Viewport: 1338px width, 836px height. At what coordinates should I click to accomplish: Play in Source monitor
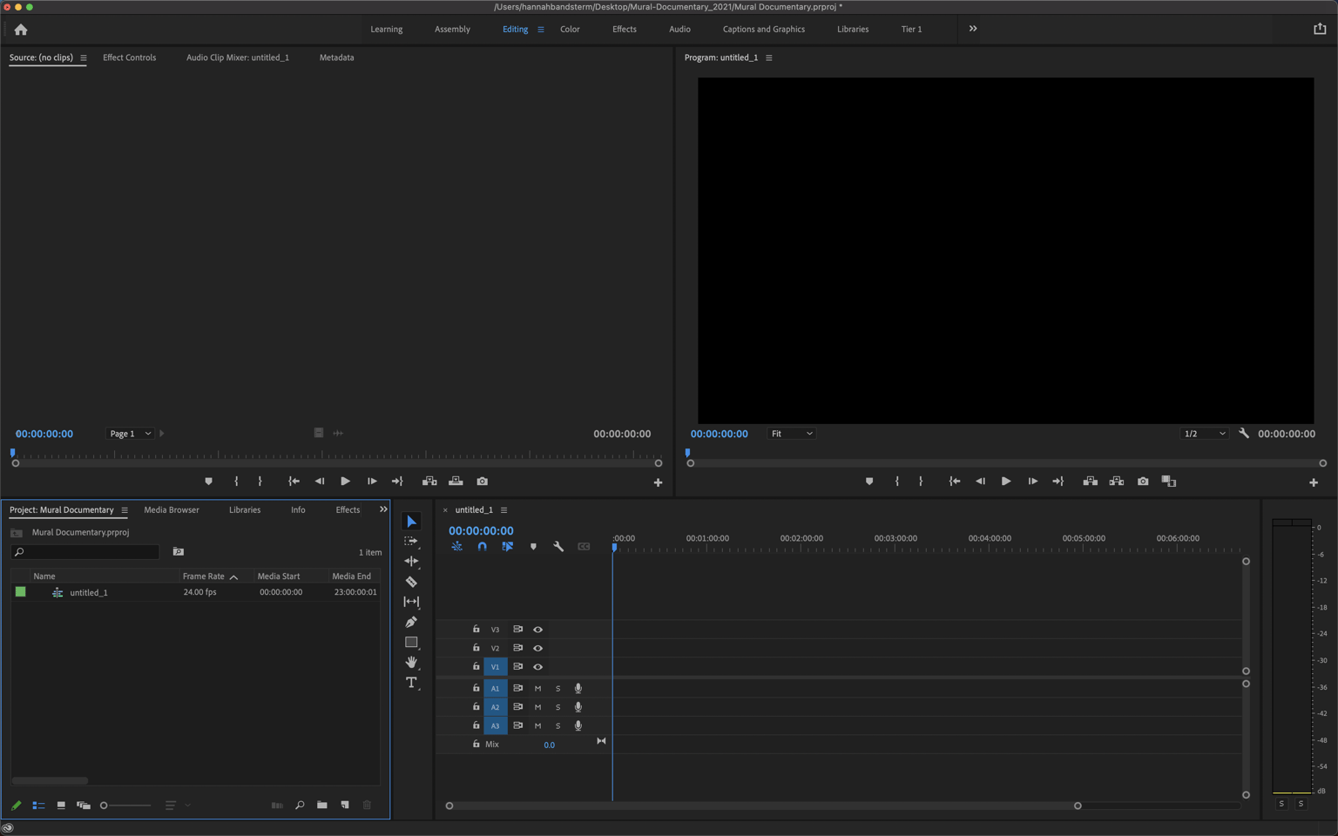(345, 482)
